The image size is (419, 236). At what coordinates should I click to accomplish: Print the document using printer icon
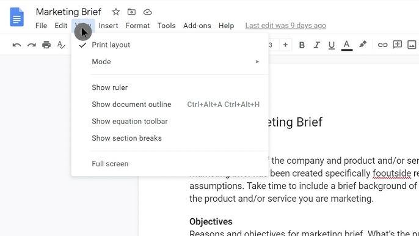click(x=46, y=45)
